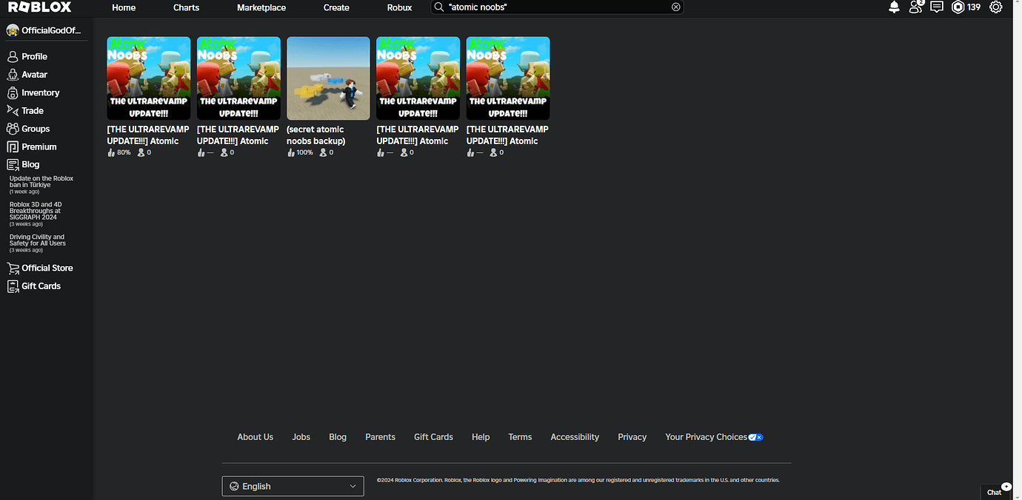Image resolution: width=1022 pixels, height=500 pixels.
Task: View friend requests icon in top bar
Action: 915,7
